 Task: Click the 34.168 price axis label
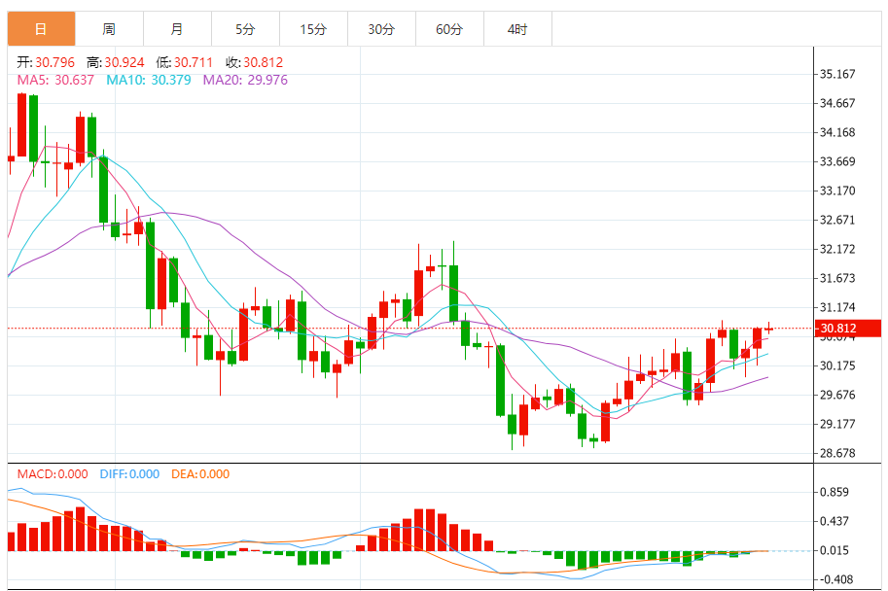[x=837, y=132]
